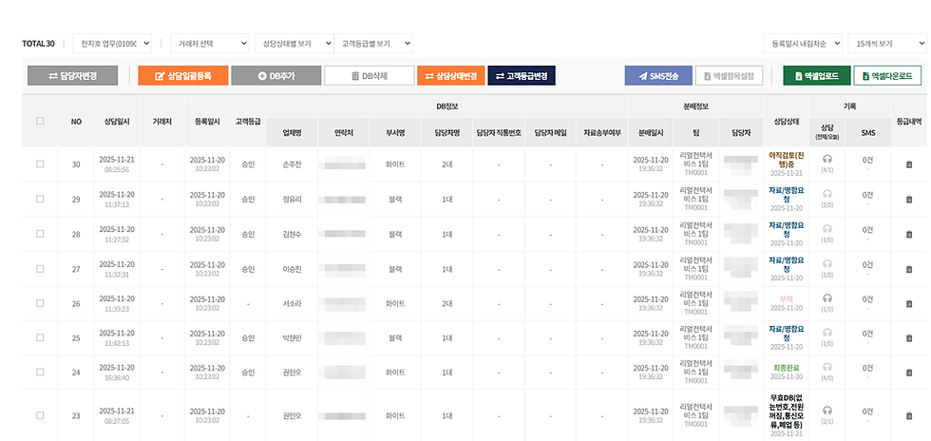Check the row 27 이승진 checkbox
This screenshot has width=931, height=441.
pos(40,269)
